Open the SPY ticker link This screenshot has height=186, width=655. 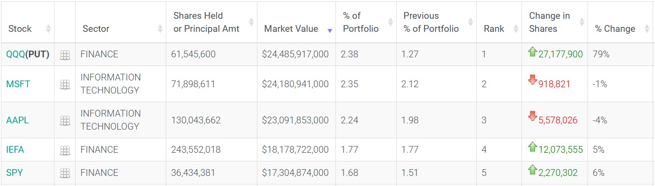pos(14,173)
